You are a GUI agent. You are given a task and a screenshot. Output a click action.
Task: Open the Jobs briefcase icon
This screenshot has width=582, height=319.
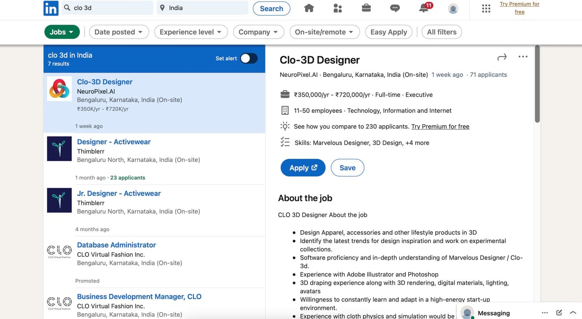[x=366, y=8]
